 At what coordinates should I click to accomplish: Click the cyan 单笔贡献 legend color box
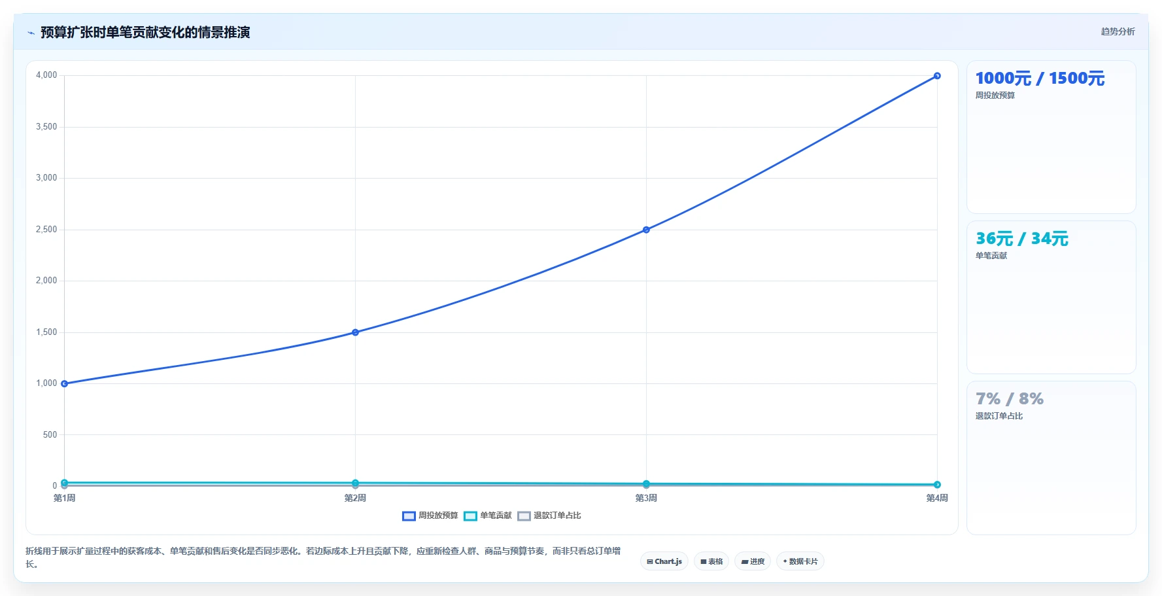(x=470, y=516)
